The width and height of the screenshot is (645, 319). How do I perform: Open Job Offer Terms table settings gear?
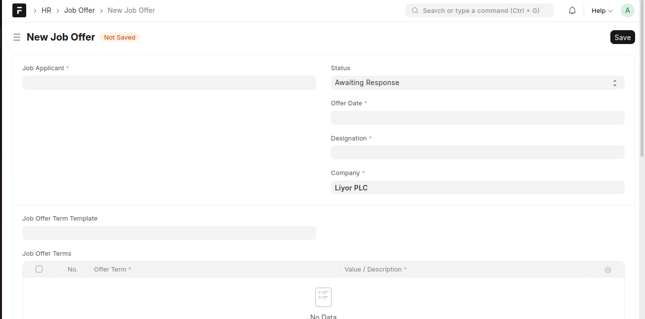pos(608,270)
